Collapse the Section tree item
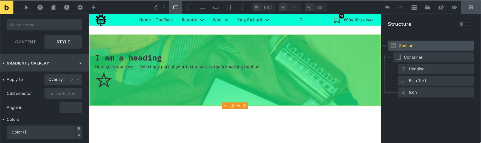481x143 pixels. [384, 46]
